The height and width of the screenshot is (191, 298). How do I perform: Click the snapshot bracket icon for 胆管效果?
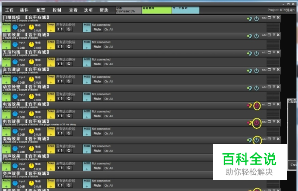pos(60,47)
